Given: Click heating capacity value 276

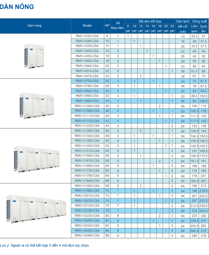Looking at the screenshot, I should click(x=204, y=236).
